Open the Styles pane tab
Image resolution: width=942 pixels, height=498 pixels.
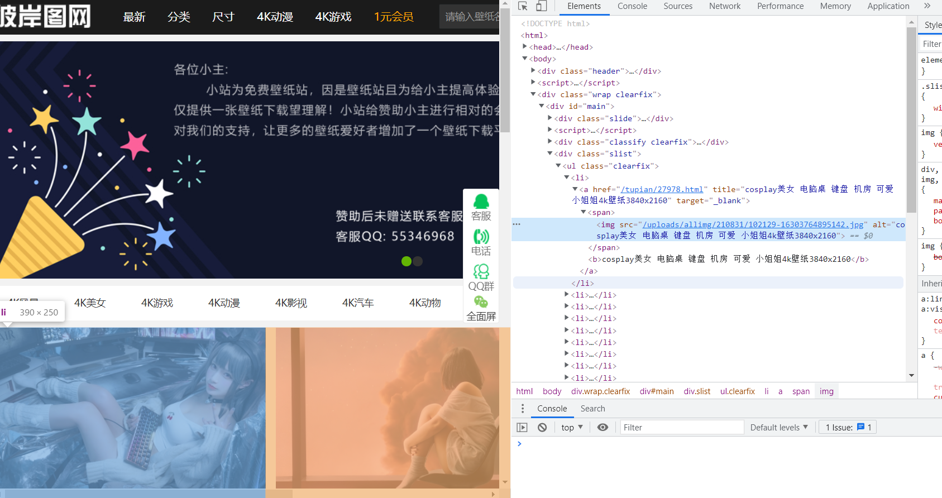[933, 25]
